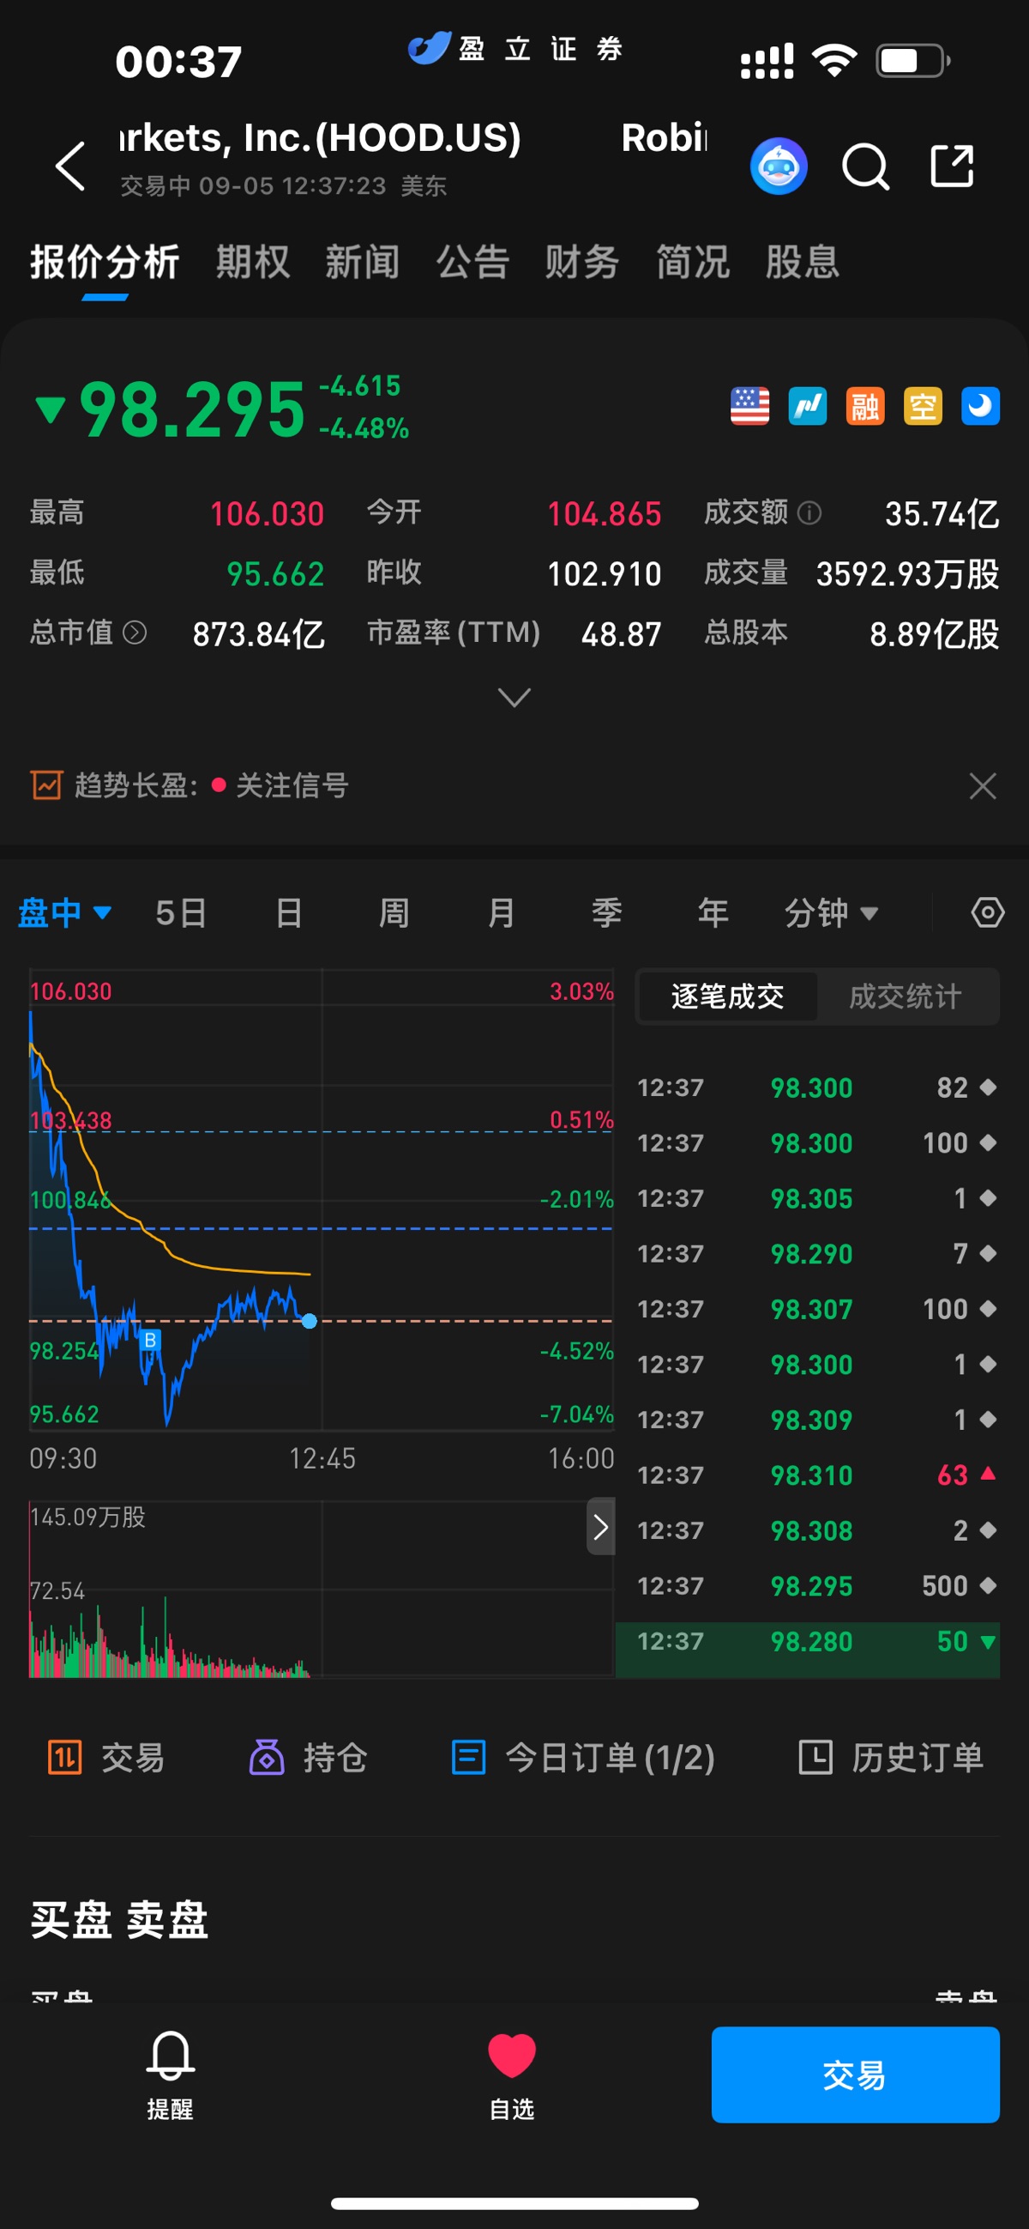Set a price alert with 提醒 bell
This screenshot has width=1029, height=2229.
click(x=171, y=2075)
